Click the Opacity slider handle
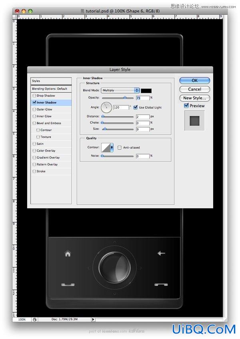The image size is (240, 339). point(125,98)
